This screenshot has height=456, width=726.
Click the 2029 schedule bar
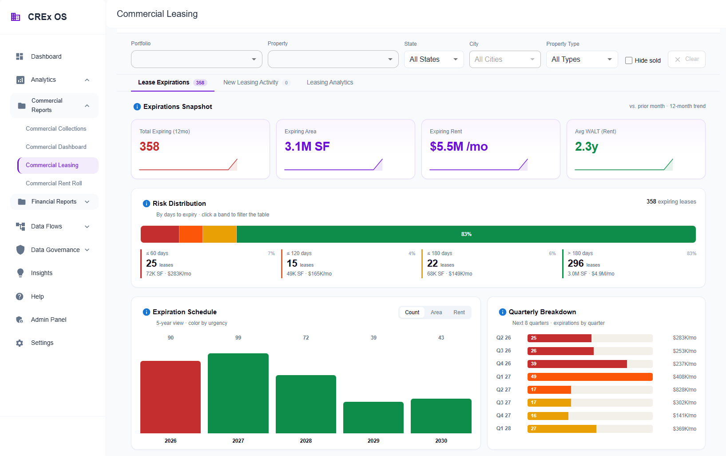pyautogui.click(x=373, y=417)
